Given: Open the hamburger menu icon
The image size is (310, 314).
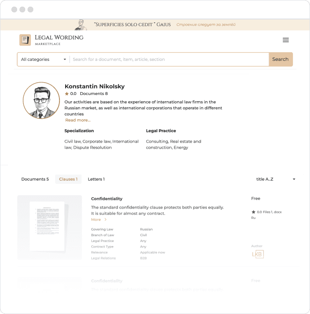Looking at the screenshot, I should [x=286, y=40].
